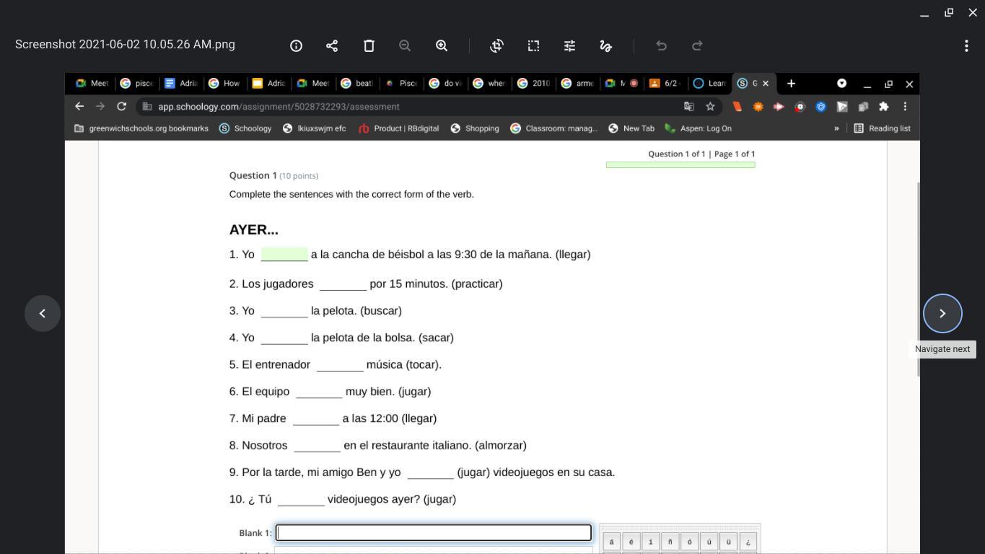This screenshot has width=985, height=554.
Task: Click the puzzle-piece extensions icon
Action: (884, 106)
